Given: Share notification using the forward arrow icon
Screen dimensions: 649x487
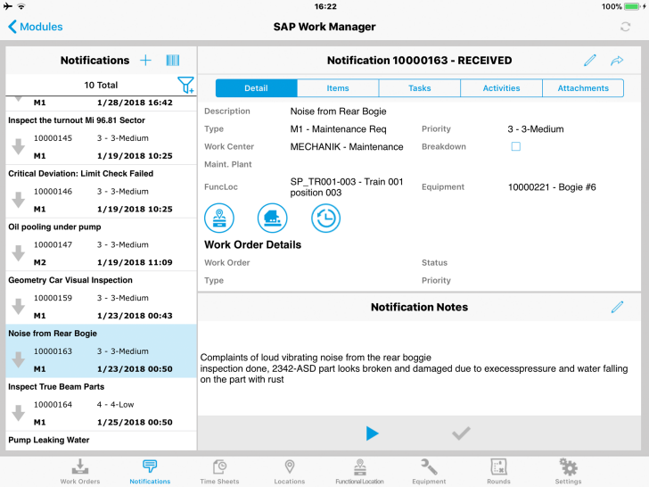Looking at the screenshot, I should pos(617,61).
